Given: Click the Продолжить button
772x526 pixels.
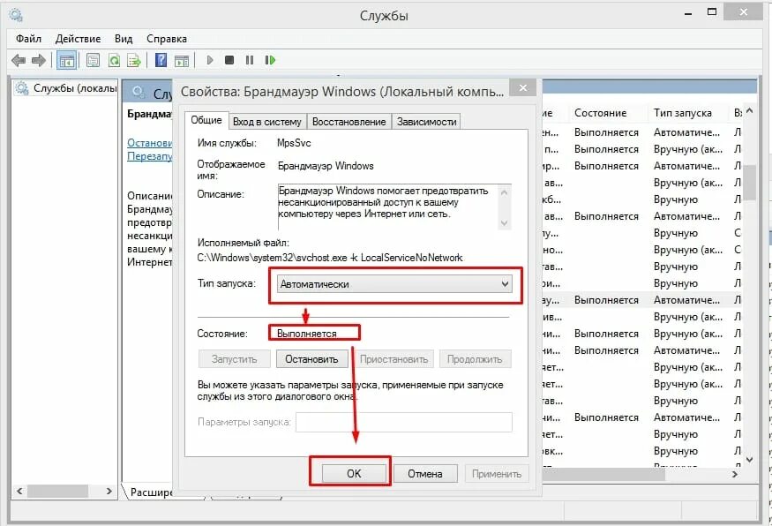Looking at the screenshot, I should pyautogui.click(x=475, y=359).
